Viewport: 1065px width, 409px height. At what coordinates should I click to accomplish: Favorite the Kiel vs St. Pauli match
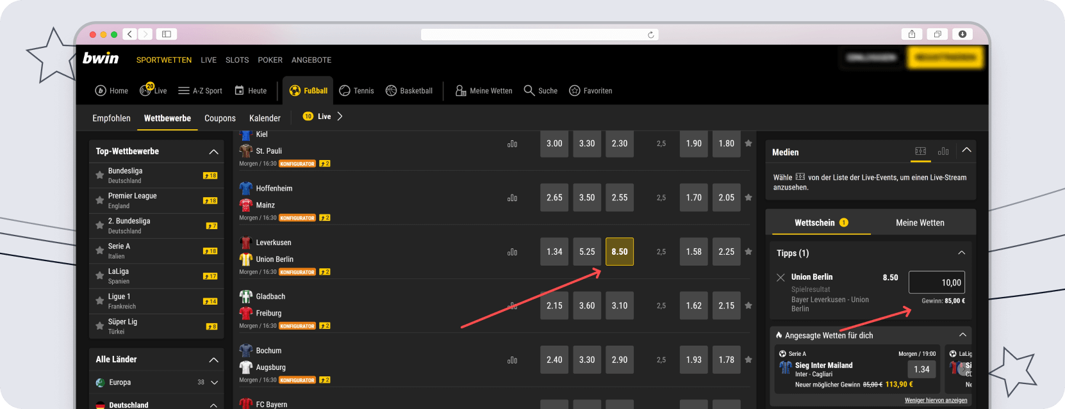[748, 143]
